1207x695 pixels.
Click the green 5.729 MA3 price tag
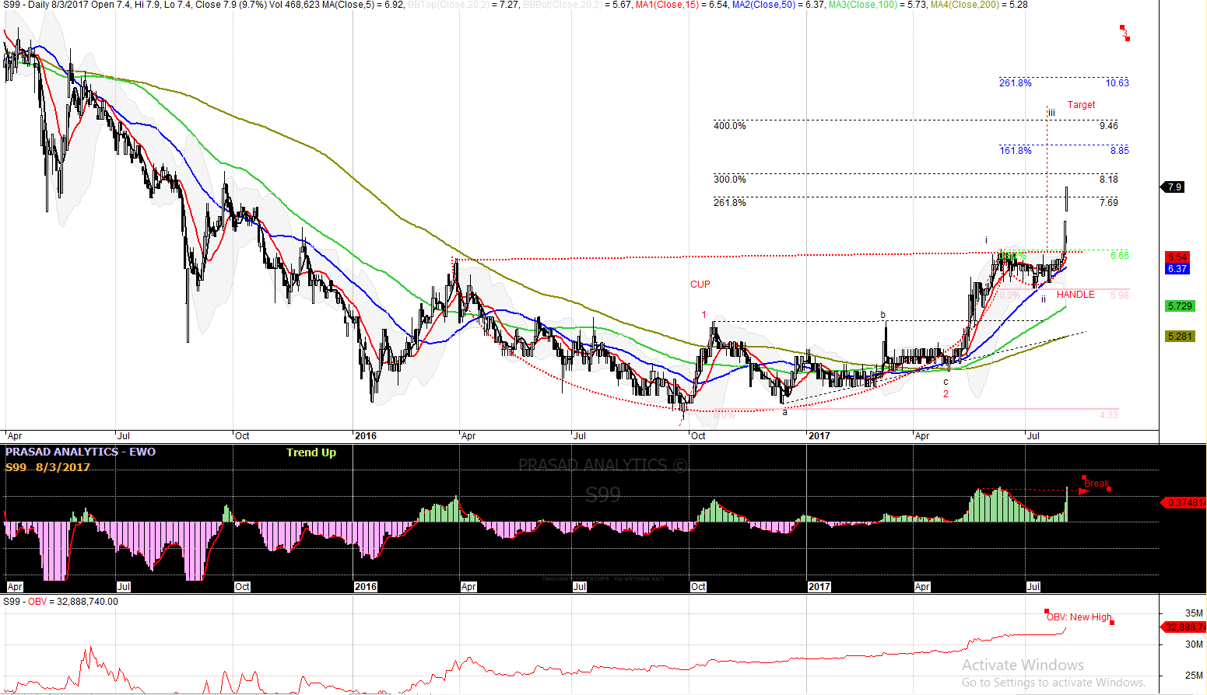[x=1180, y=306]
